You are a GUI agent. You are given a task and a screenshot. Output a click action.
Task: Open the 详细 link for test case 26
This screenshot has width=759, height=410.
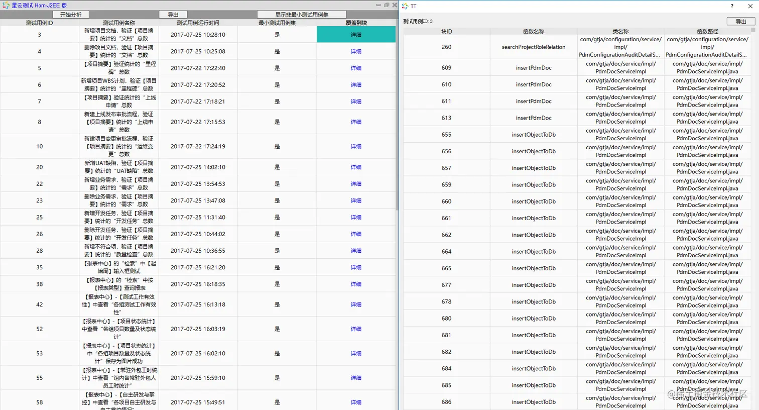click(x=356, y=234)
